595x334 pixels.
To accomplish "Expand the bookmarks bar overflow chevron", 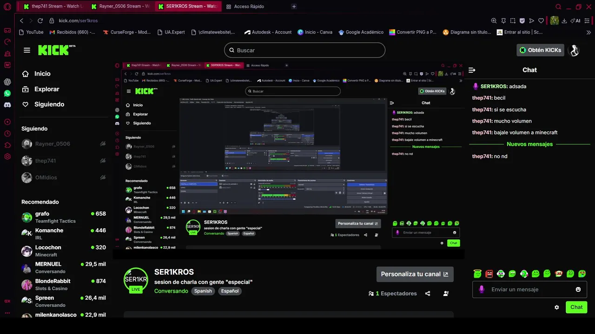I will [x=588, y=32].
